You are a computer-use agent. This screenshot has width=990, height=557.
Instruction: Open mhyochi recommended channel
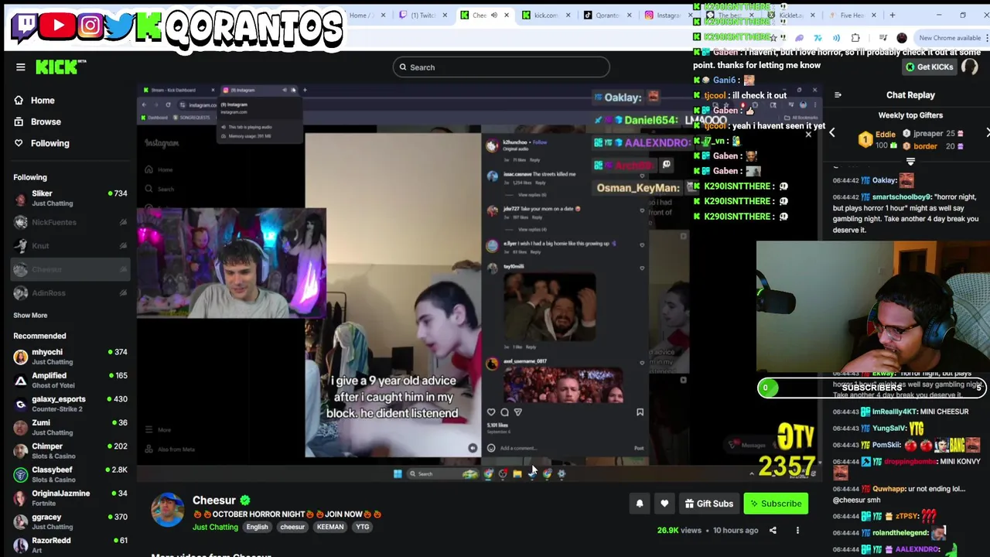pos(70,357)
